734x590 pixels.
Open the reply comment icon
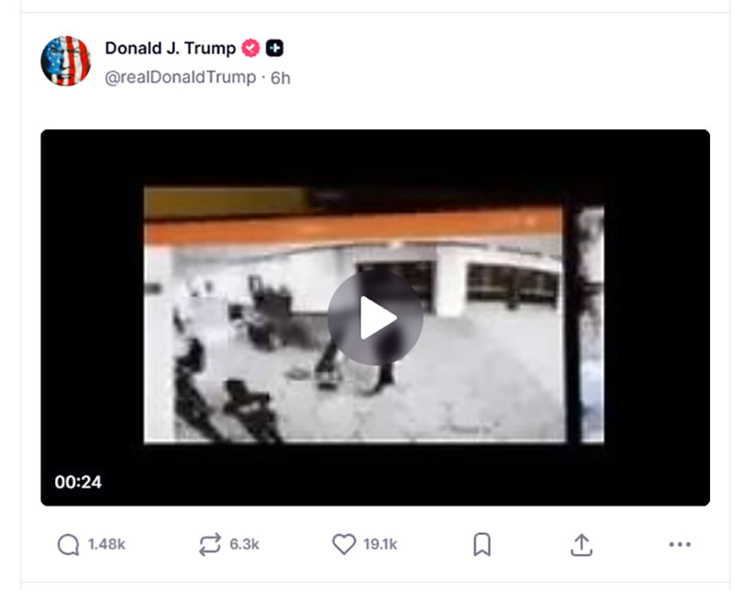(68, 544)
